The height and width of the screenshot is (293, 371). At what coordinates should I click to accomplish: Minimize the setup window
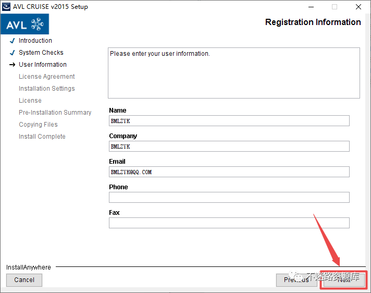click(311, 7)
